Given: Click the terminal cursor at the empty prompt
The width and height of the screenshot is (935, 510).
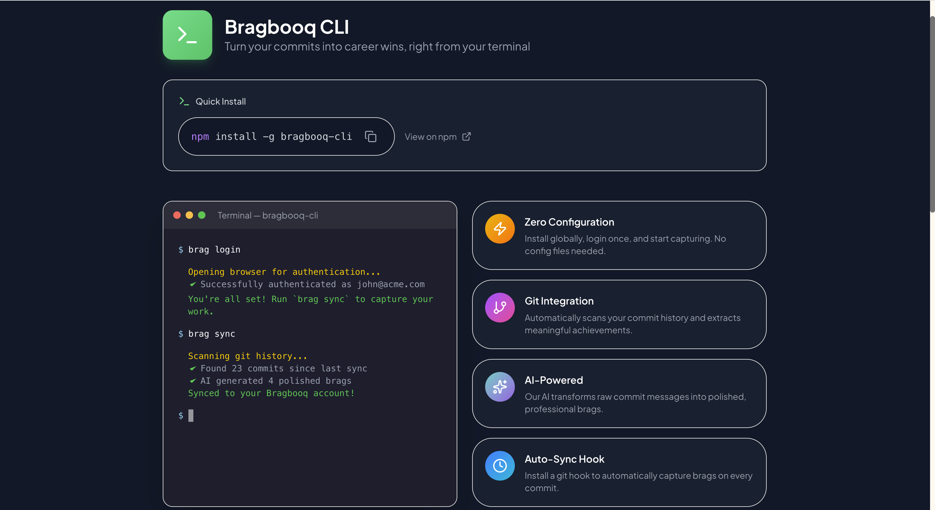Looking at the screenshot, I should click(191, 416).
